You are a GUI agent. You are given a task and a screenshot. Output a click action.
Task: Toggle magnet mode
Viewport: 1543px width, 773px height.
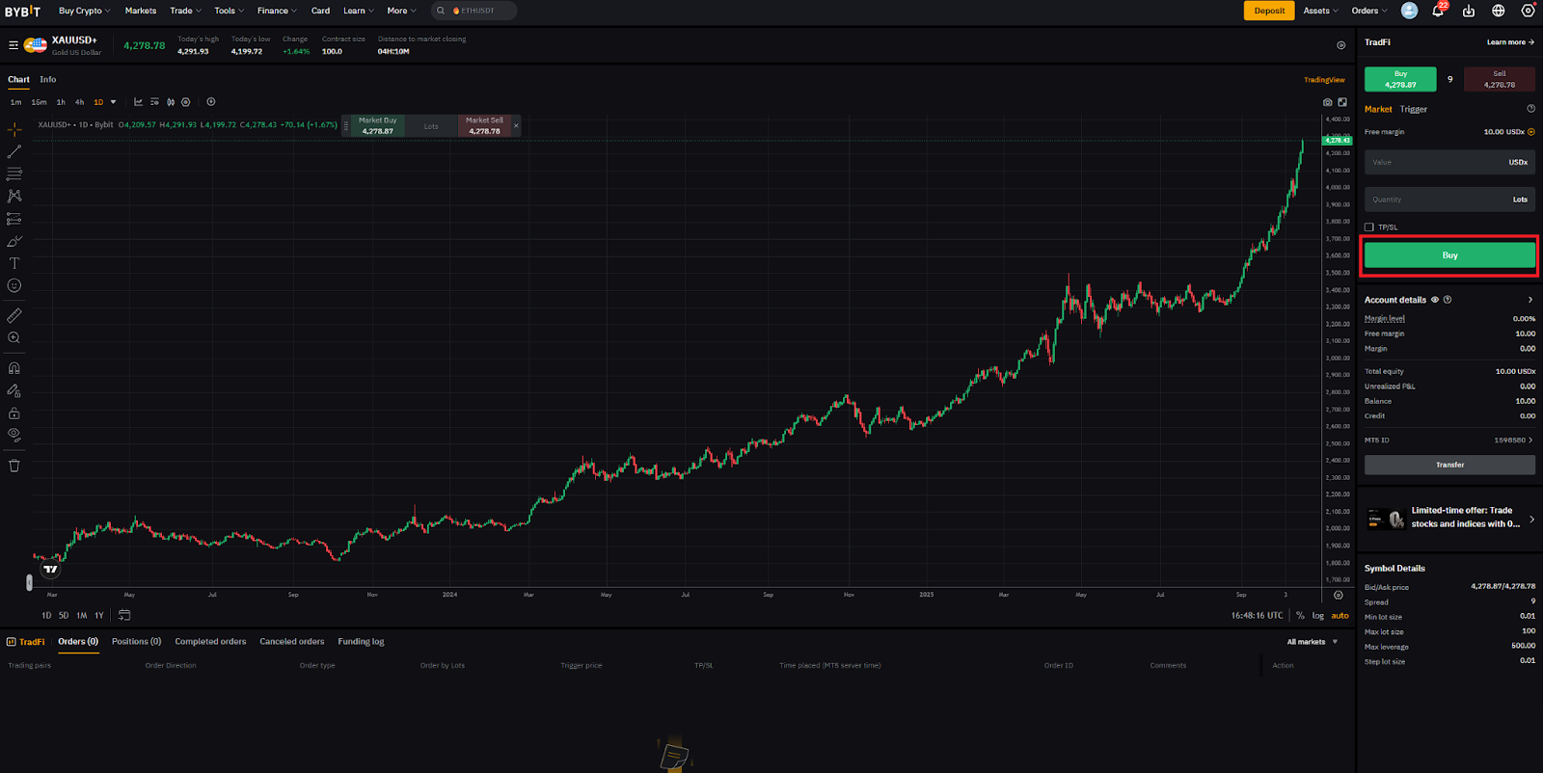click(14, 368)
